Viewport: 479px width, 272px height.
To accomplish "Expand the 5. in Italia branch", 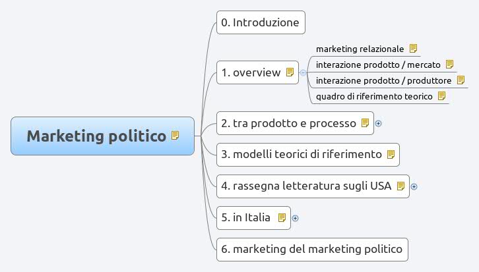I will tap(295, 218).
